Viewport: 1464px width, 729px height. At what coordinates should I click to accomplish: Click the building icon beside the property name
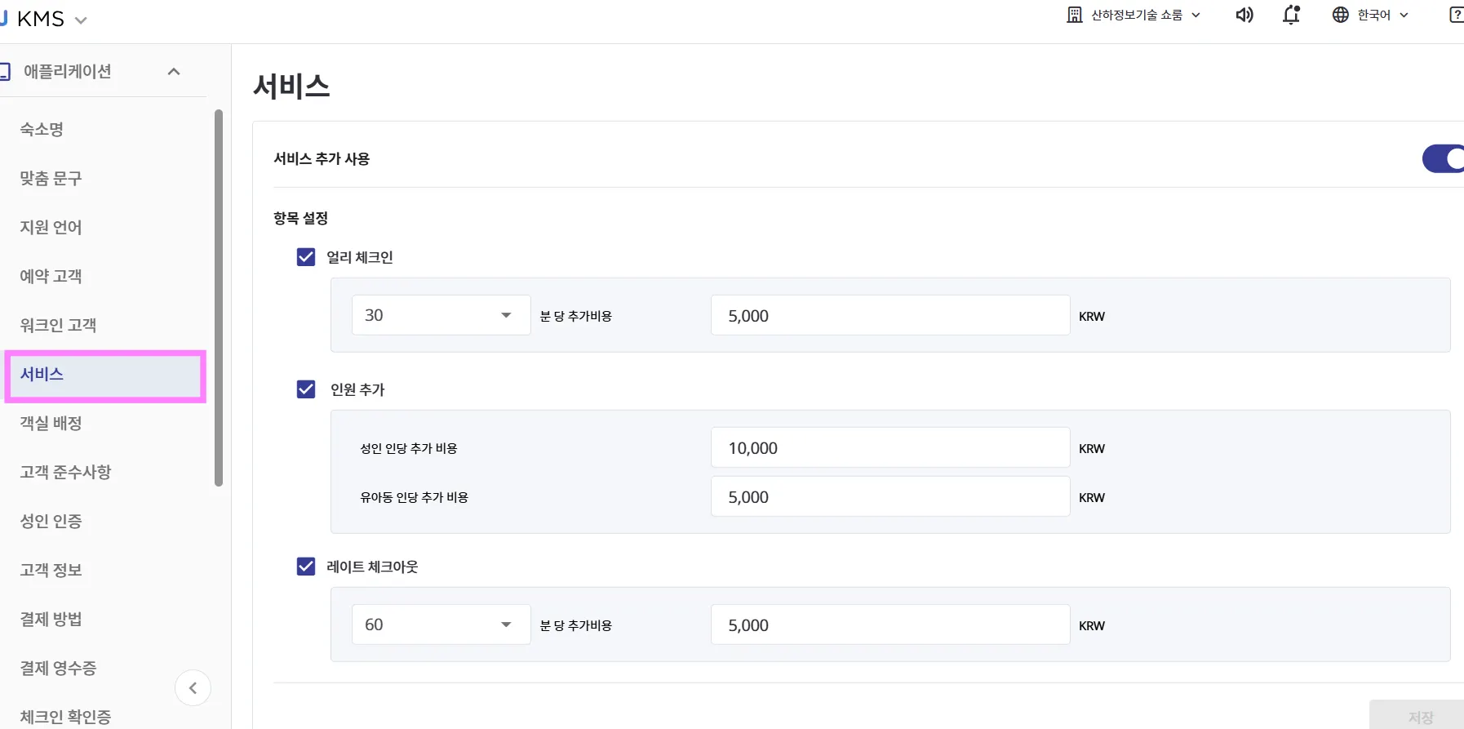(1075, 16)
